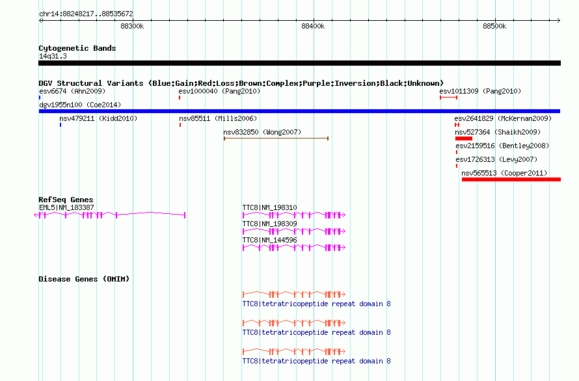Click the red nsv527364 loss bar
579x381 pixels.
(x=464, y=138)
